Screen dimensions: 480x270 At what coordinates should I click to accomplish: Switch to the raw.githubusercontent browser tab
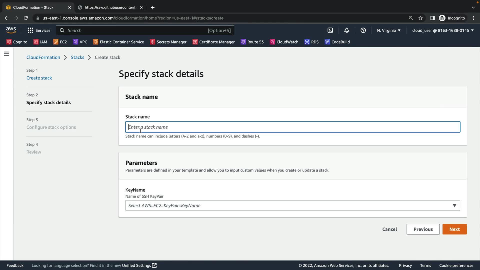pos(110,7)
